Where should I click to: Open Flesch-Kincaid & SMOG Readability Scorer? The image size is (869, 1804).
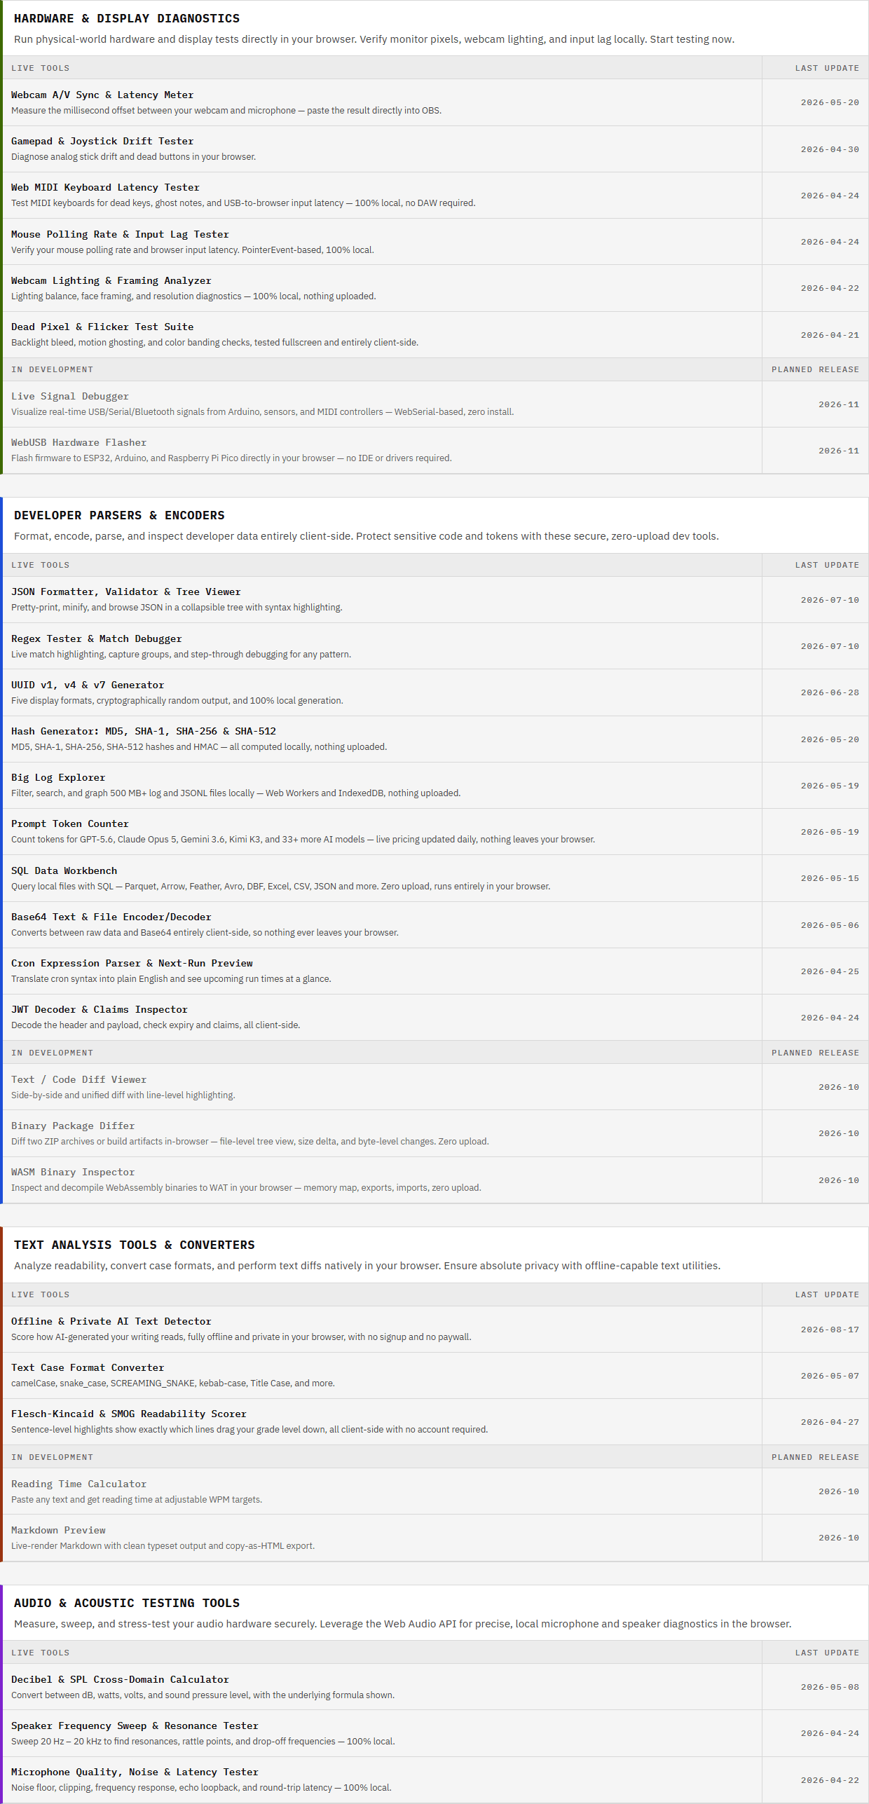click(129, 1414)
